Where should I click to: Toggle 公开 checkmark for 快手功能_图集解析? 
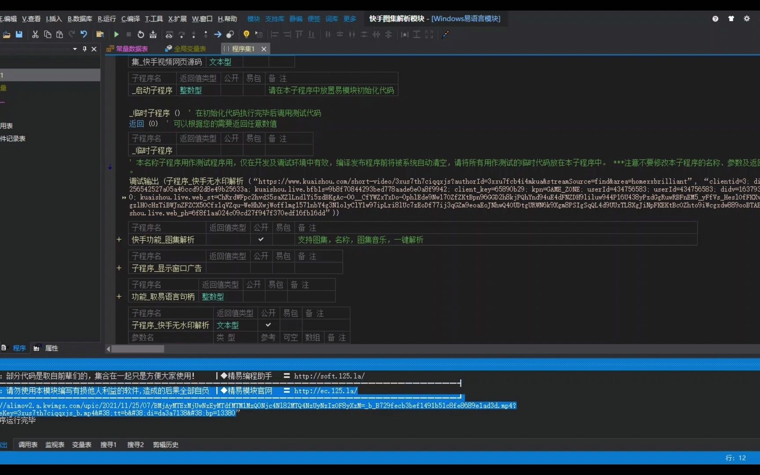261,240
